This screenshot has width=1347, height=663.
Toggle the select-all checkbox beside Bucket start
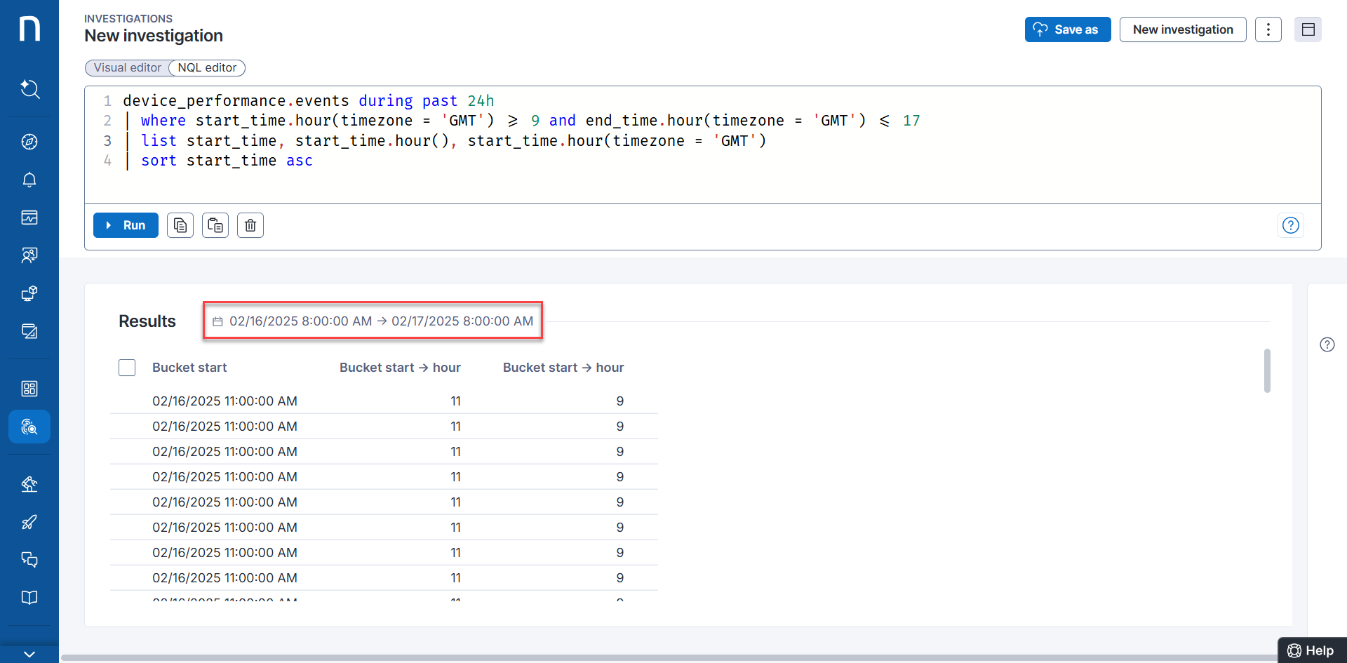127,368
